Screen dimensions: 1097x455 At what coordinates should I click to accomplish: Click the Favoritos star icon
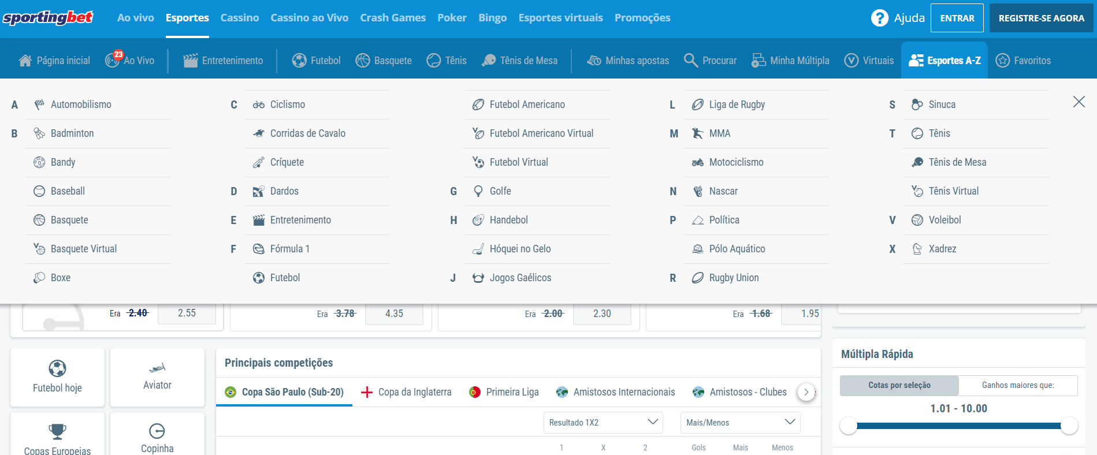pos(1003,60)
